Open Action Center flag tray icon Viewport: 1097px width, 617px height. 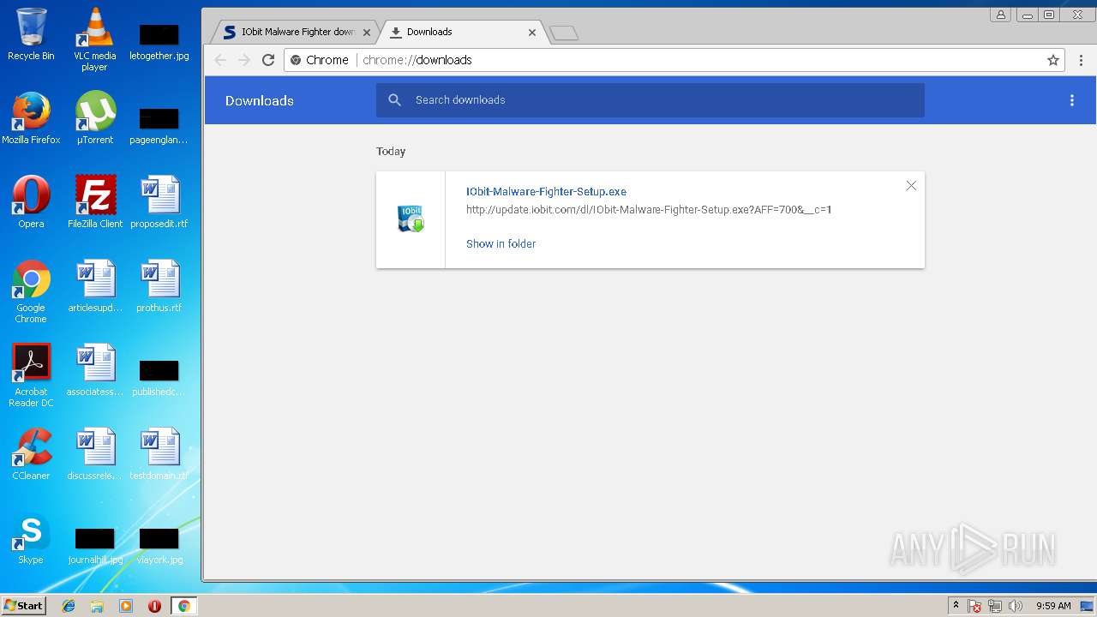tap(974, 606)
